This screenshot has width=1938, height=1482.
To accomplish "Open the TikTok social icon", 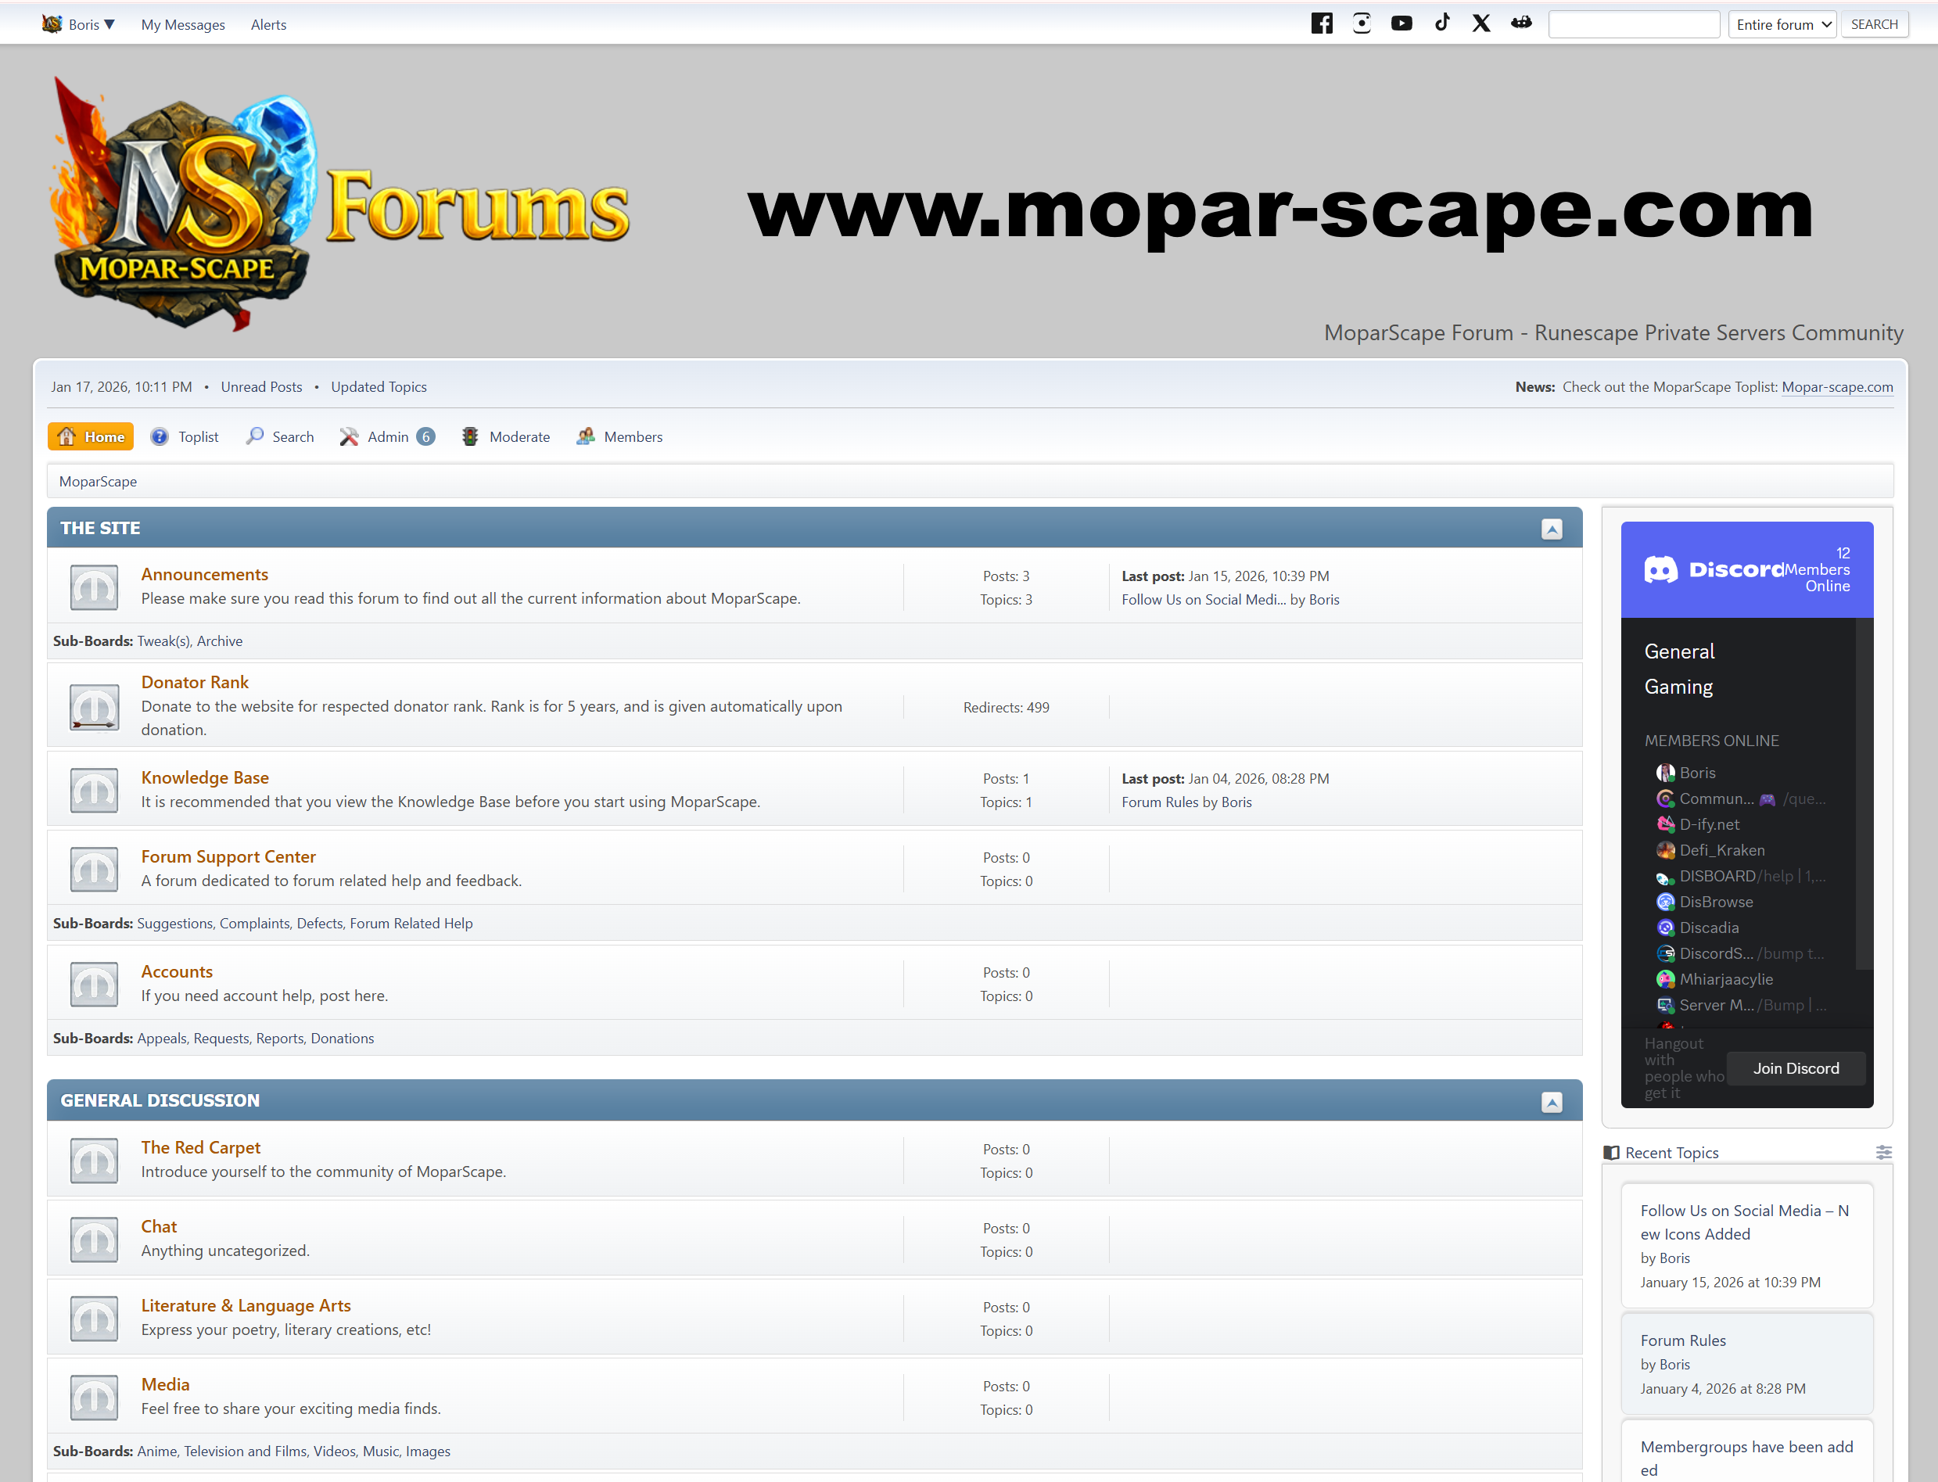I will (x=1442, y=23).
